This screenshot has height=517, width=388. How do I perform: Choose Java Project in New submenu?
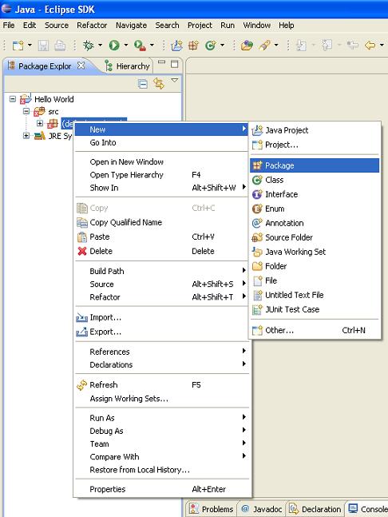pyautogui.click(x=315, y=130)
